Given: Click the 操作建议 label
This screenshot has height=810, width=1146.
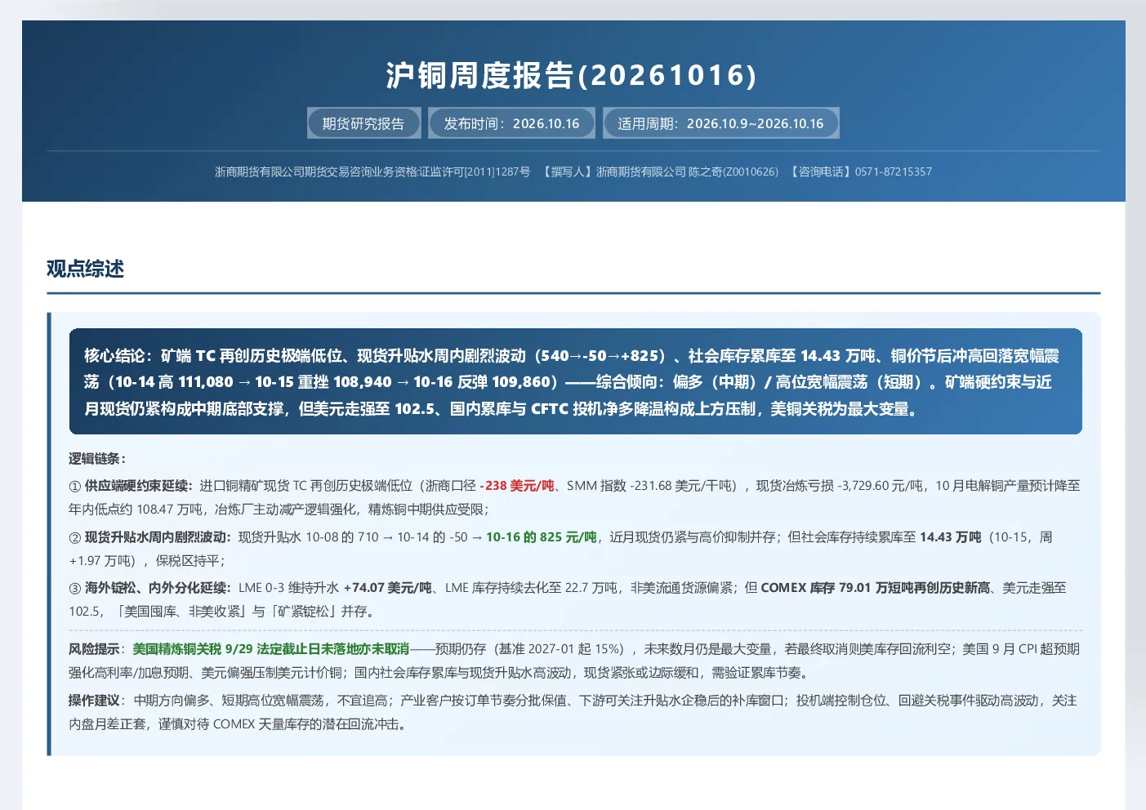Looking at the screenshot, I should coord(94,701).
